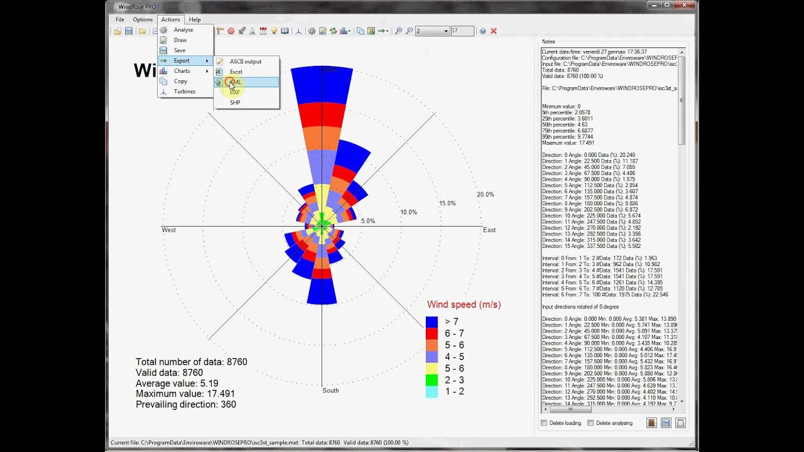Click the Notes panel vertical scrollbar

(682, 227)
